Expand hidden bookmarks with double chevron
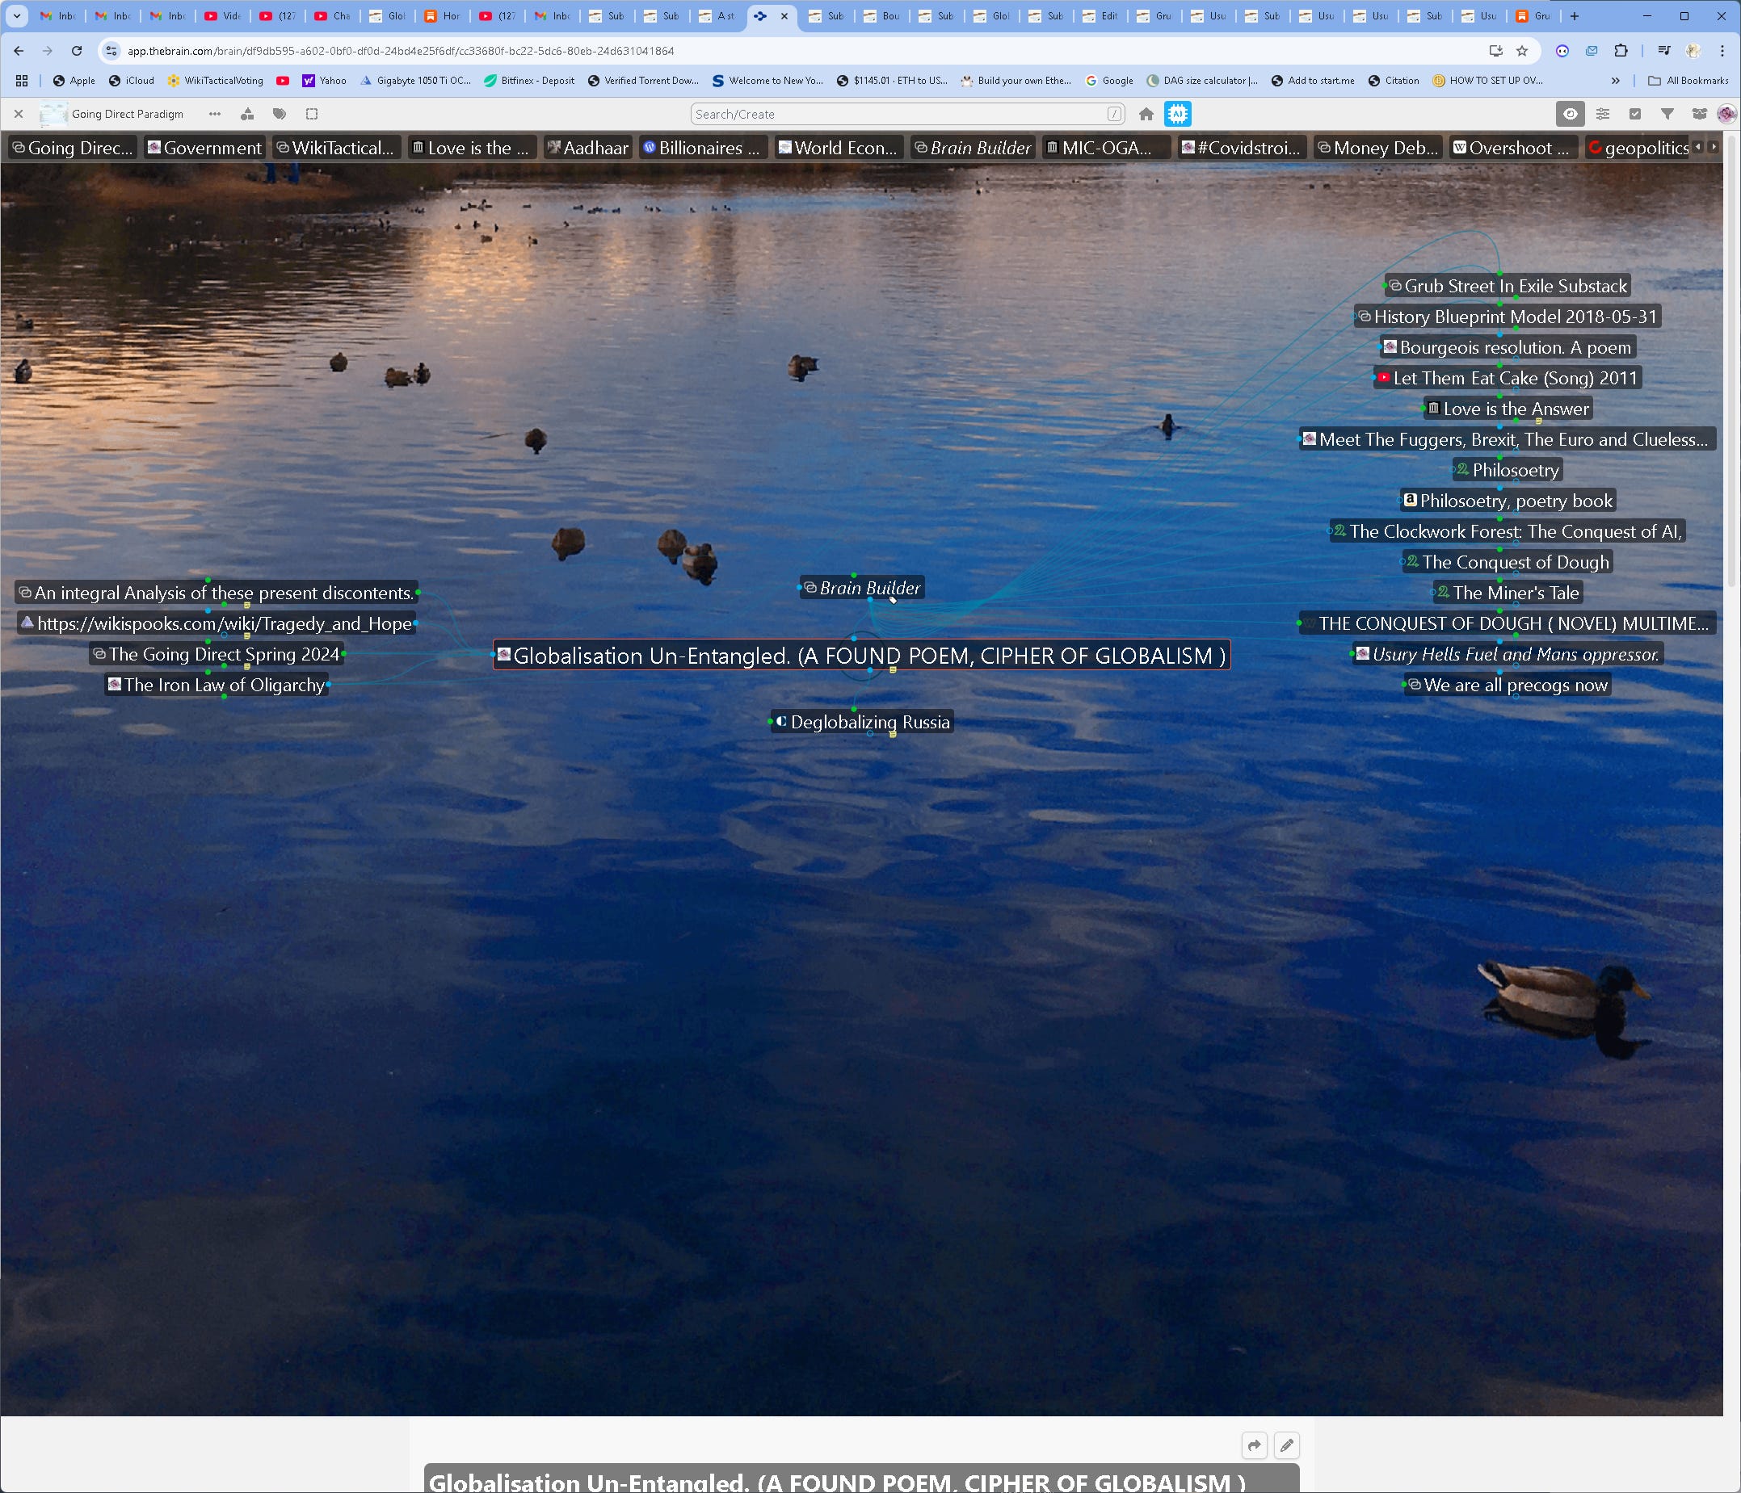 (1615, 81)
